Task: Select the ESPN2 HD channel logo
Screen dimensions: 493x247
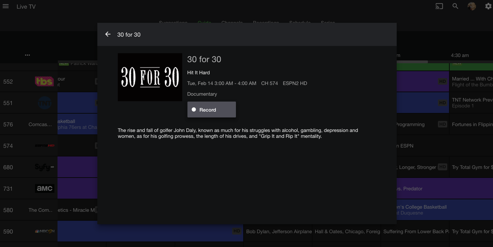Action: point(44,146)
